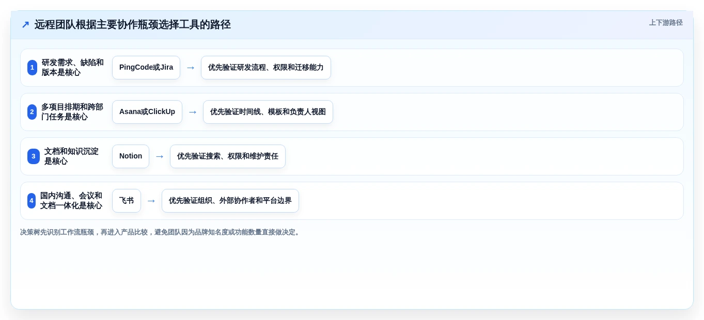Click the box 优先验证时间线、模板和负责人视图
The width and height of the screenshot is (704, 320).
coord(268,112)
